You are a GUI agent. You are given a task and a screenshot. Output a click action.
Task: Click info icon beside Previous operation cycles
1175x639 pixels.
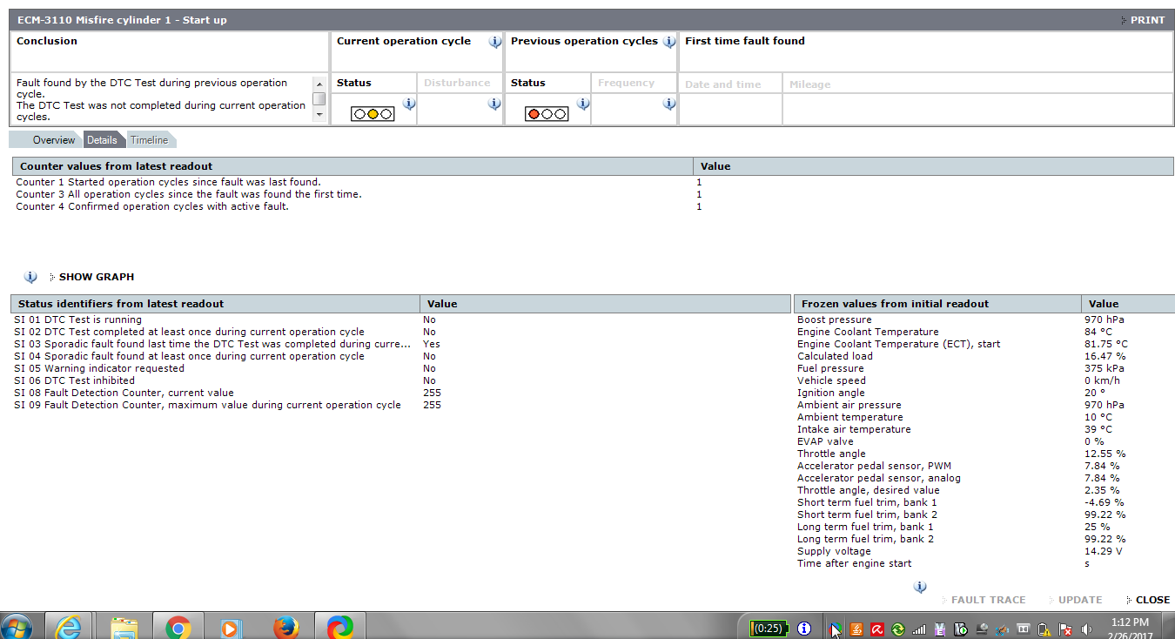(669, 42)
